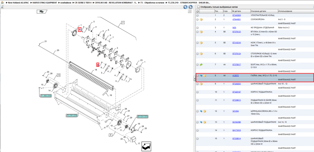This screenshot has width=314, height=152.
Task: Select callout 9 box in the diagram
Action: click(110, 135)
